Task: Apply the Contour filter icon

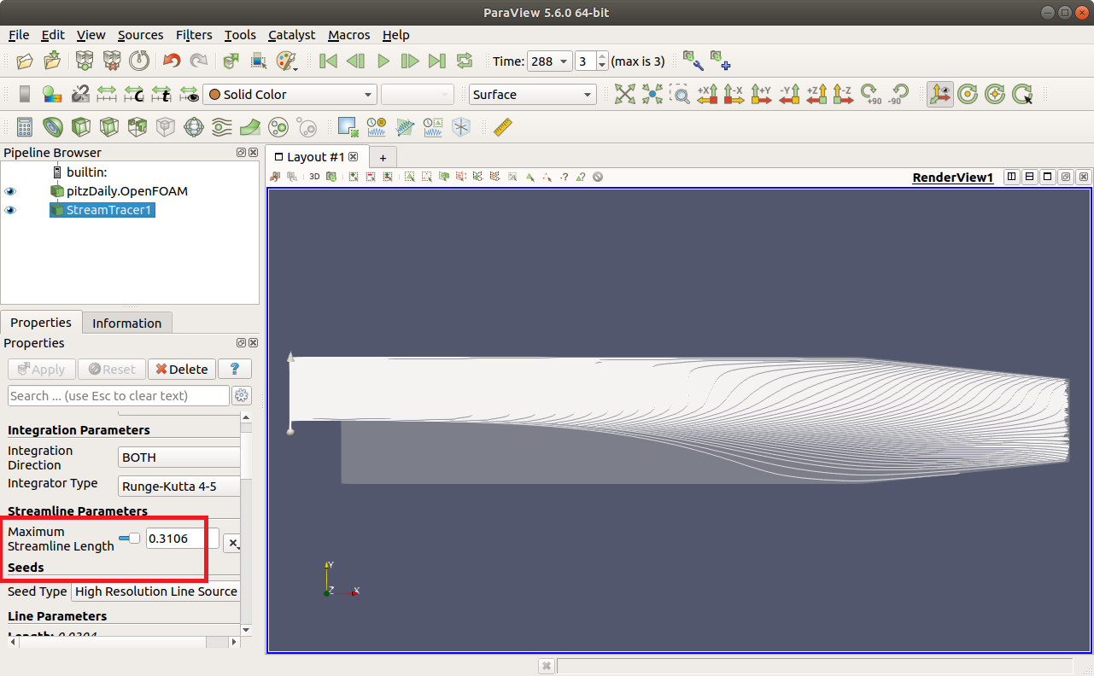Action: coord(52,127)
